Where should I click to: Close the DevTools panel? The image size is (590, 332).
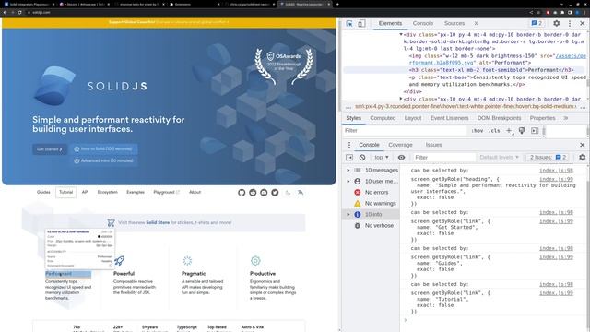click(582, 23)
